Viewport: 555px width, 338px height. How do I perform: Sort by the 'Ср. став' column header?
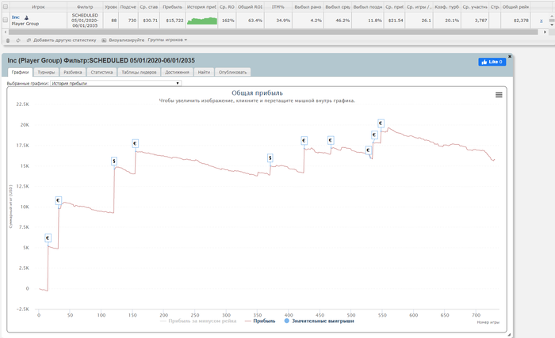click(149, 6)
